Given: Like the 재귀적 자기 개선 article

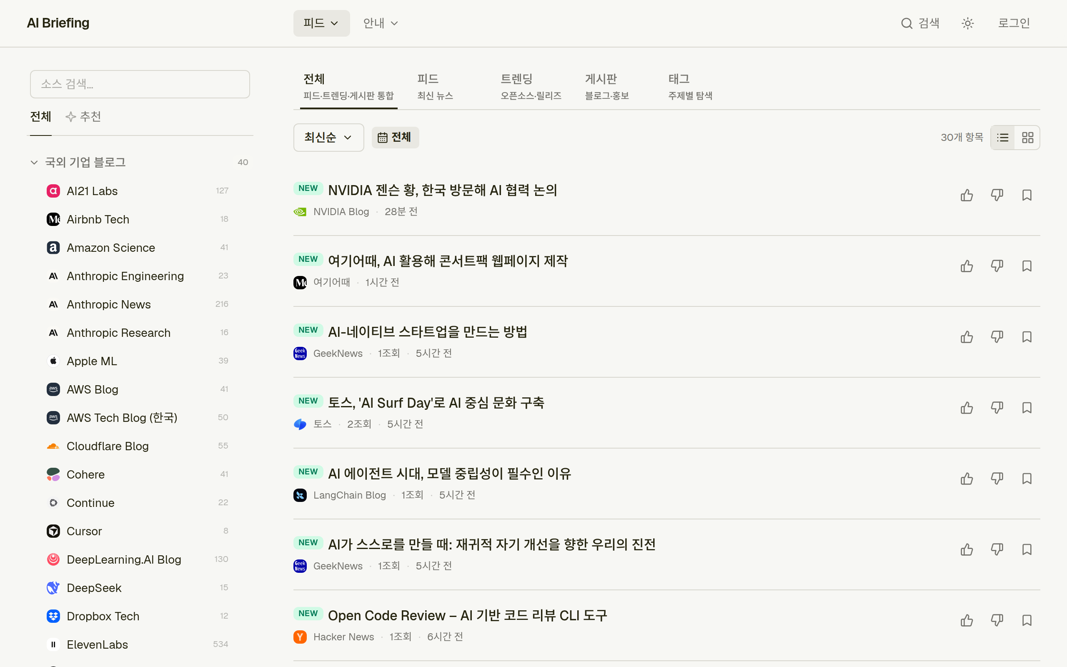Looking at the screenshot, I should 967,550.
